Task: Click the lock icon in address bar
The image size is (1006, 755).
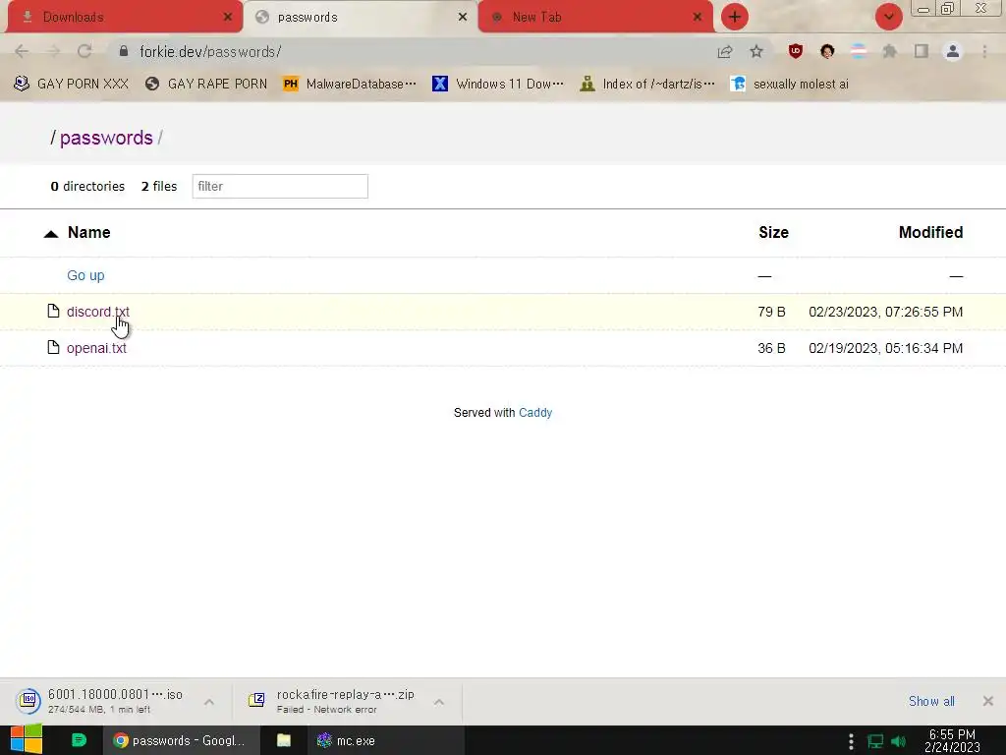Action: (124, 51)
